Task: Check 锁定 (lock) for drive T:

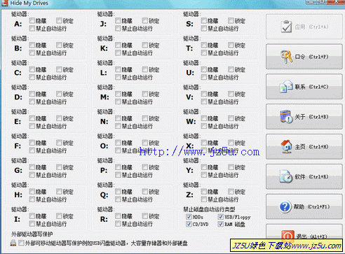Action: point(231,45)
